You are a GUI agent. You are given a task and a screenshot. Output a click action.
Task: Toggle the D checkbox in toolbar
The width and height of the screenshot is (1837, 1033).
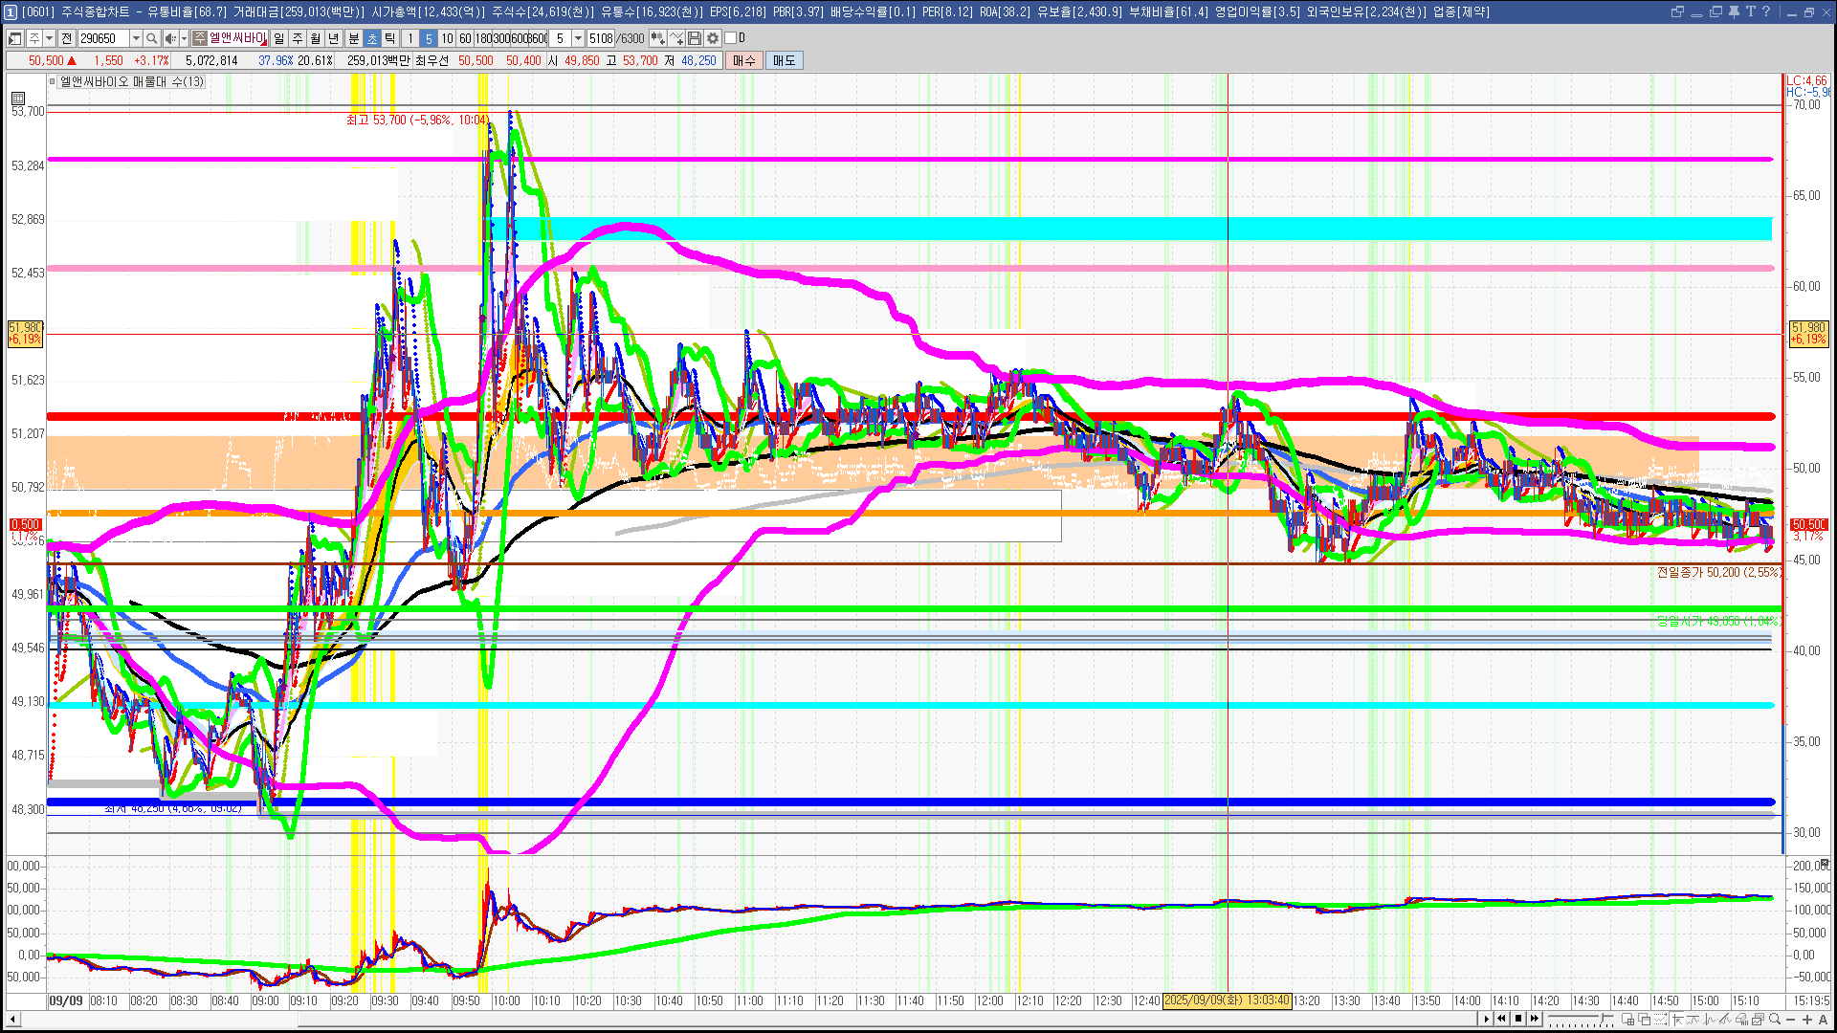click(x=731, y=38)
